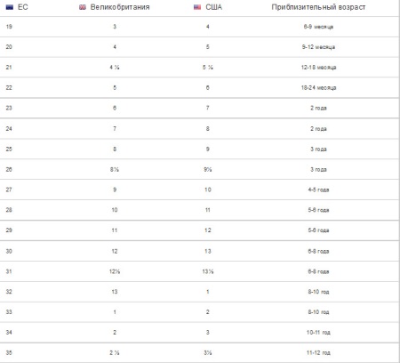Select the ЕС column header

[x=23, y=7]
